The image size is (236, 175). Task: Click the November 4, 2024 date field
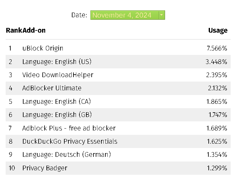[125, 15]
